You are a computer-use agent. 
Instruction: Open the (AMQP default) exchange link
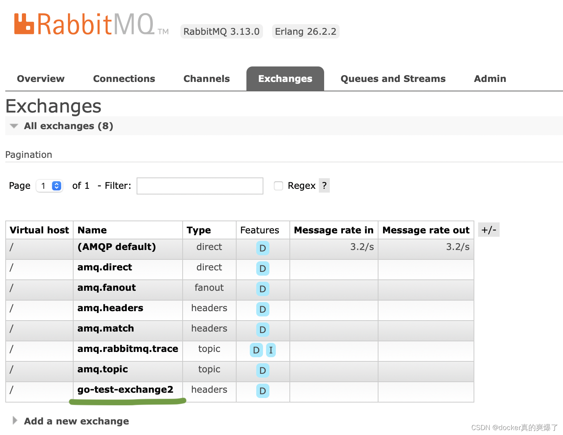117,247
